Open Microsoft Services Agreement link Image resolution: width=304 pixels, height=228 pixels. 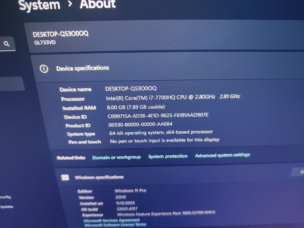[x=112, y=220]
